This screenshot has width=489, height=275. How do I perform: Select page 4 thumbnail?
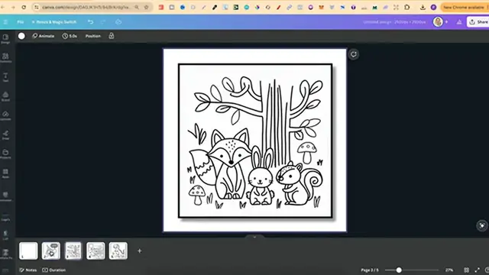point(96,251)
